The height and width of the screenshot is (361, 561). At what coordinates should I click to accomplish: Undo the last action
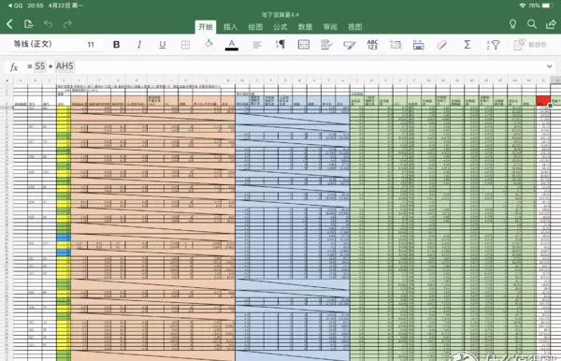[x=48, y=24]
